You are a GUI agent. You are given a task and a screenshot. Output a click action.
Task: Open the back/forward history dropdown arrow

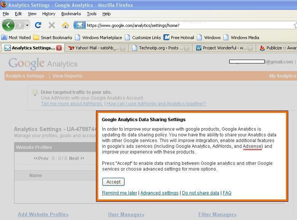pyautogui.click(x=27, y=25)
